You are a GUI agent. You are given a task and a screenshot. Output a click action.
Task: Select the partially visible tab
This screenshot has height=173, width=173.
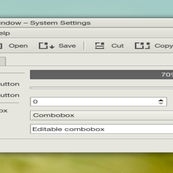click(3, 61)
